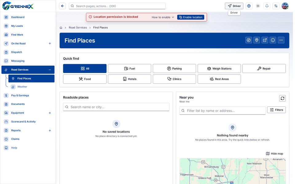The width and height of the screenshot is (295, 184).
Task: Open the external link icon in header
Action: click(x=265, y=40)
